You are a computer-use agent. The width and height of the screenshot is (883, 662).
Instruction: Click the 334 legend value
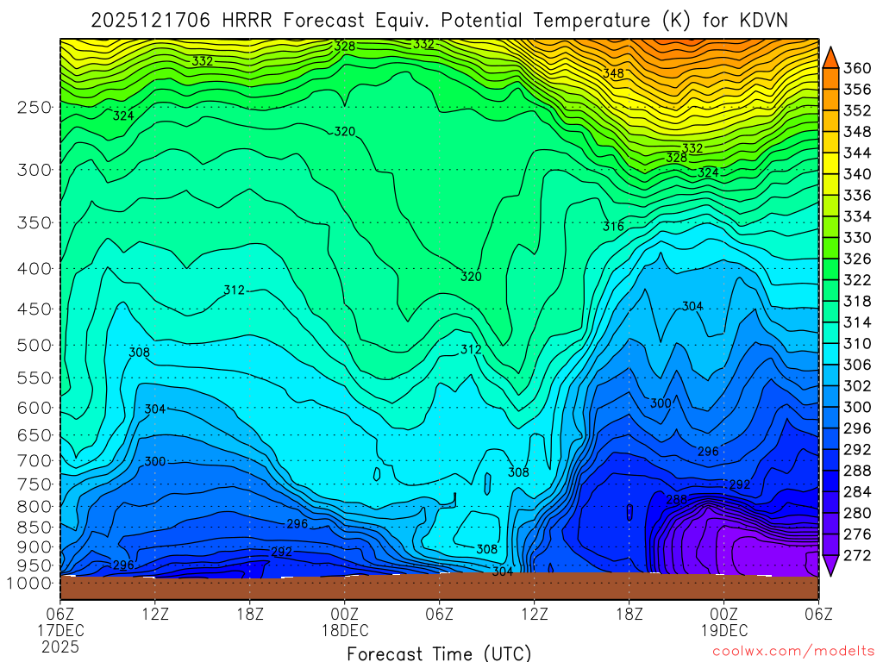point(857,216)
